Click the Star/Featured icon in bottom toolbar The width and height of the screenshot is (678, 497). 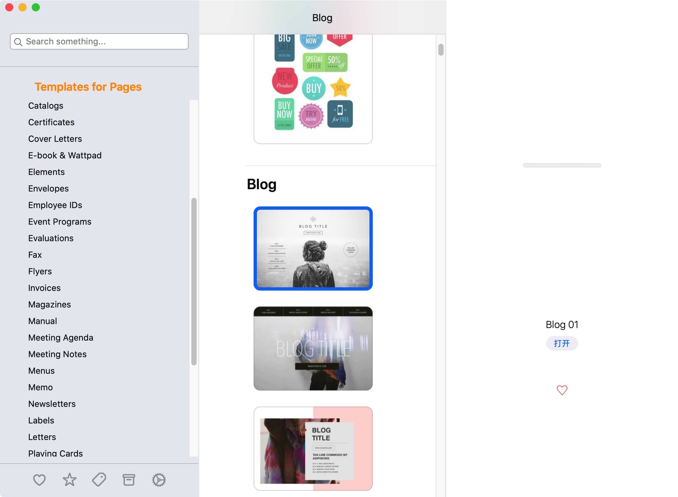69,480
